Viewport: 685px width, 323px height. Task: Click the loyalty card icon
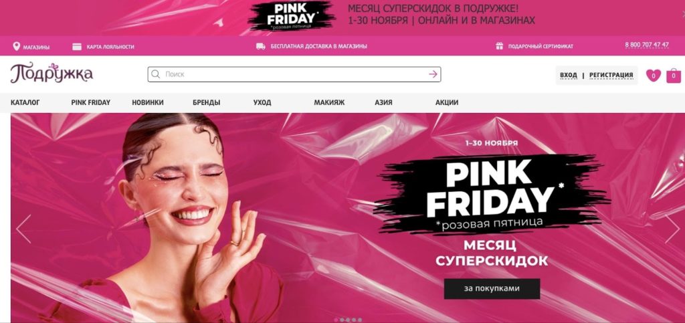click(77, 47)
